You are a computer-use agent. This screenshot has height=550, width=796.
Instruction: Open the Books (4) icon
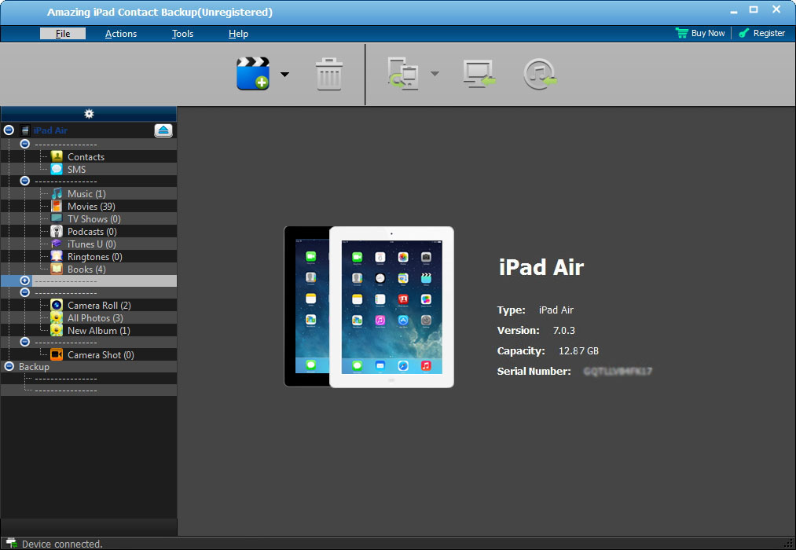(x=57, y=269)
